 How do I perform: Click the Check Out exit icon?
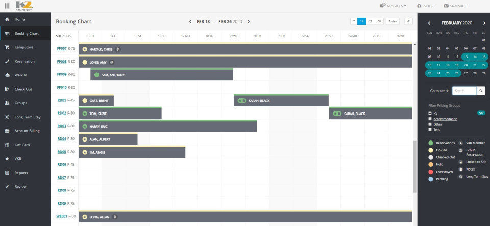pos(7,89)
